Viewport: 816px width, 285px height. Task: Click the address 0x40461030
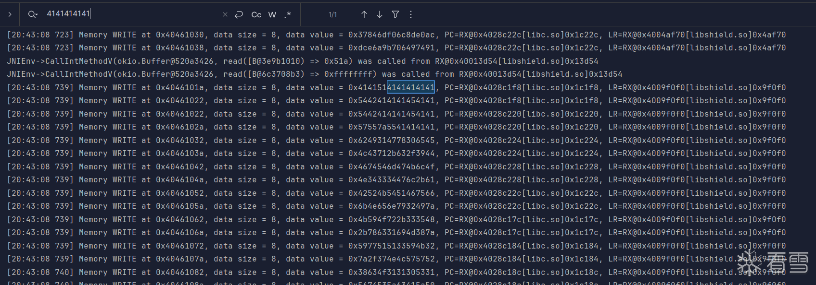click(180, 35)
